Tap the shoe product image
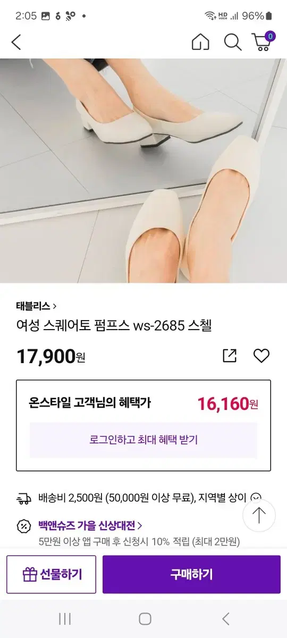Image resolution: width=287 pixels, height=638 pixels. 143,171
